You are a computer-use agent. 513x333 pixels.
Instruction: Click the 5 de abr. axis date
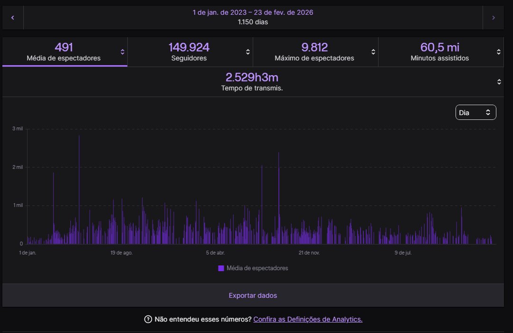pyautogui.click(x=215, y=253)
